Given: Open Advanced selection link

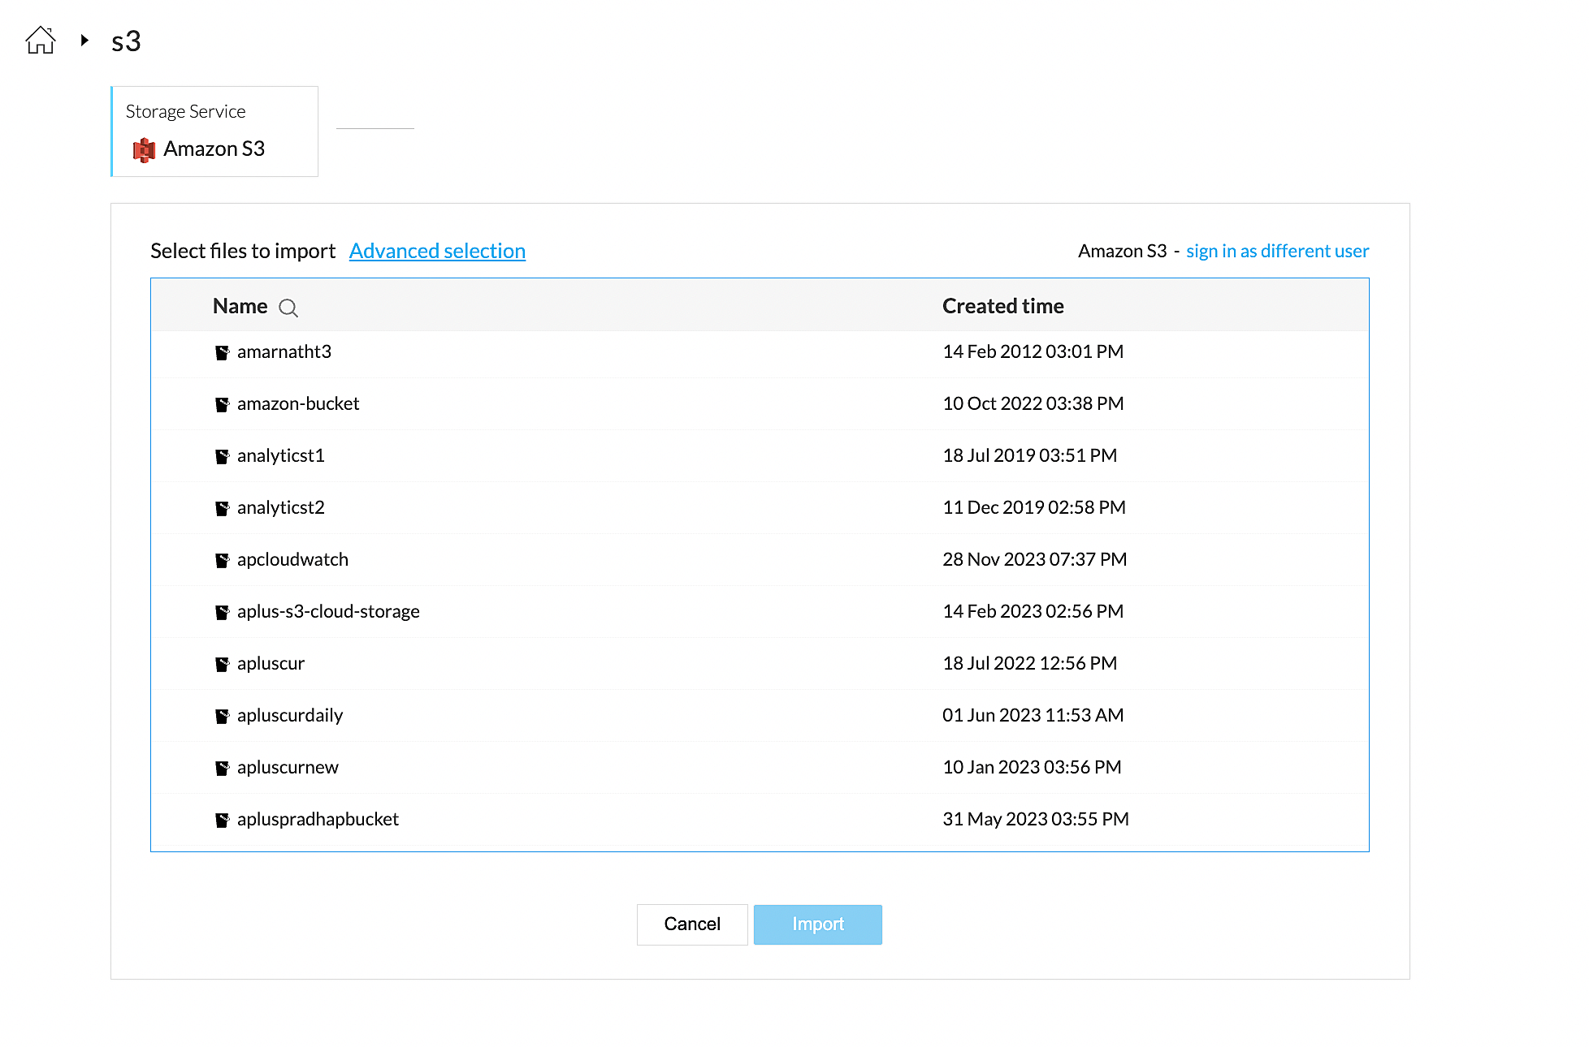Looking at the screenshot, I should (437, 251).
